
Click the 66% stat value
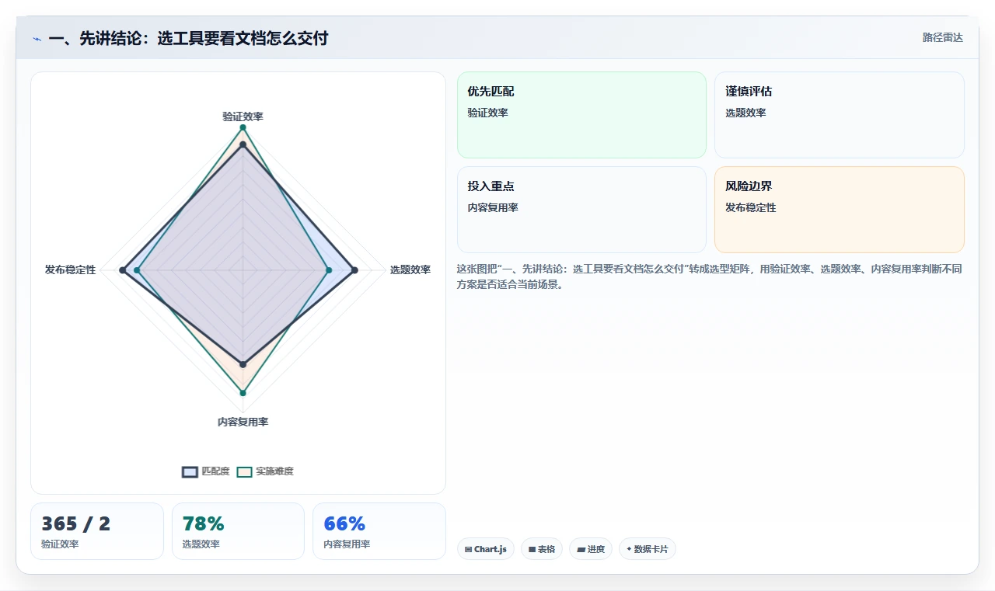(x=344, y=523)
